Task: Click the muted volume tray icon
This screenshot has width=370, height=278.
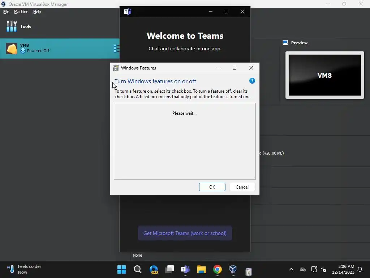Action: pyautogui.click(x=323, y=269)
